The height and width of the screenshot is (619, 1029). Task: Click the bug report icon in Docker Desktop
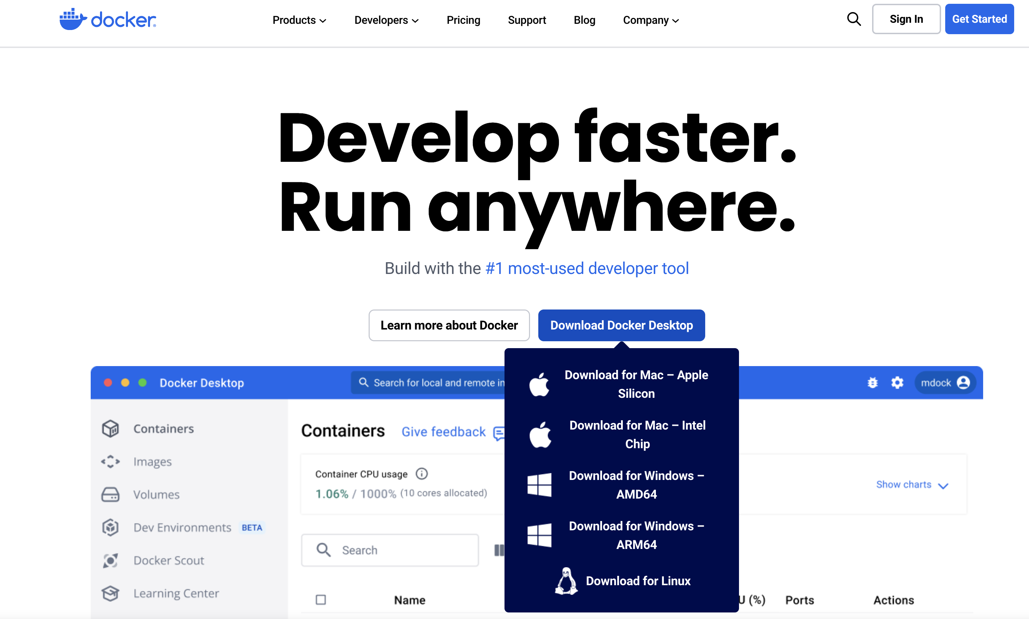click(872, 383)
